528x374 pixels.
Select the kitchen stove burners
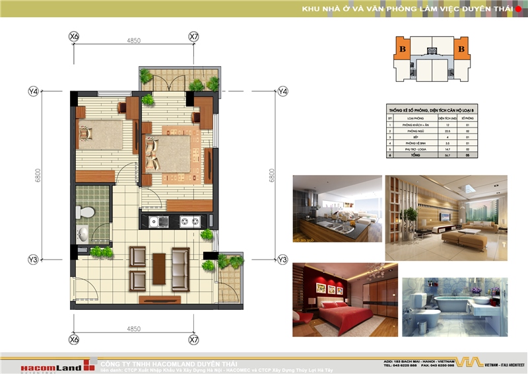(185, 221)
